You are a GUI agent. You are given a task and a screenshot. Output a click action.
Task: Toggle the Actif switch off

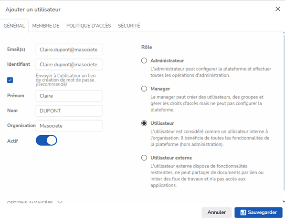click(x=46, y=140)
